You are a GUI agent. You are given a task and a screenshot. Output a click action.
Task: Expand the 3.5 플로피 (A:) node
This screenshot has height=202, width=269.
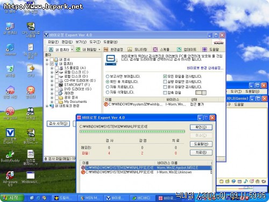click(52, 68)
